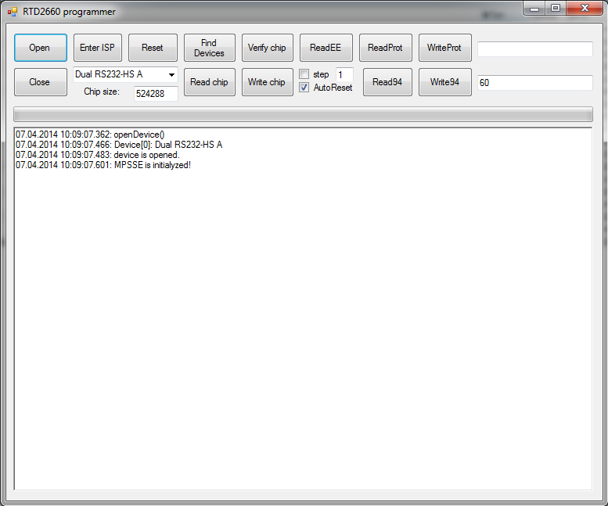
Task: Click the Chip size input field
Action: pyautogui.click(x=155, y=93)
